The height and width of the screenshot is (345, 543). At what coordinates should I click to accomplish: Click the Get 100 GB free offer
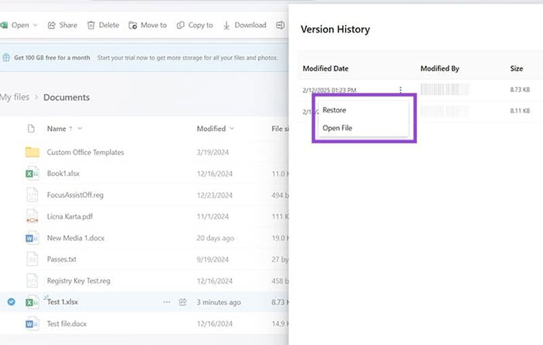51,57
